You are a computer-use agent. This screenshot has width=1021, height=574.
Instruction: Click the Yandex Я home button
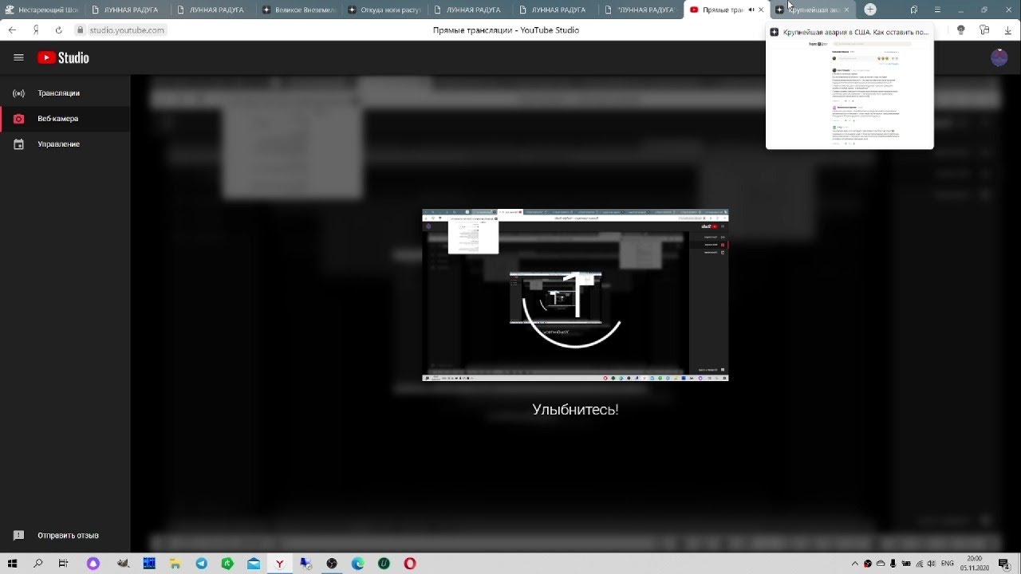36,30
